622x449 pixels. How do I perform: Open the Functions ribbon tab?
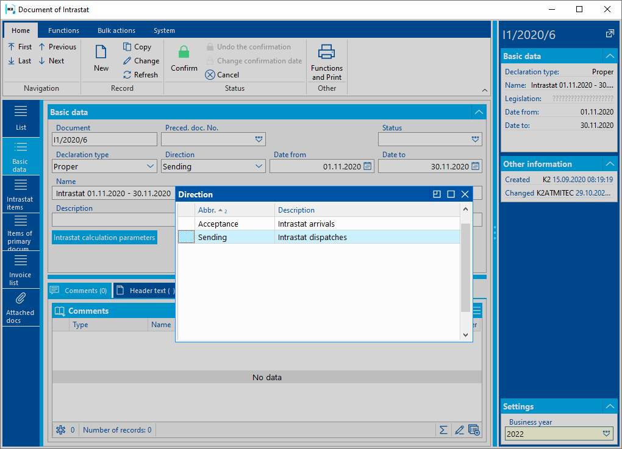(x=63, y=30)
